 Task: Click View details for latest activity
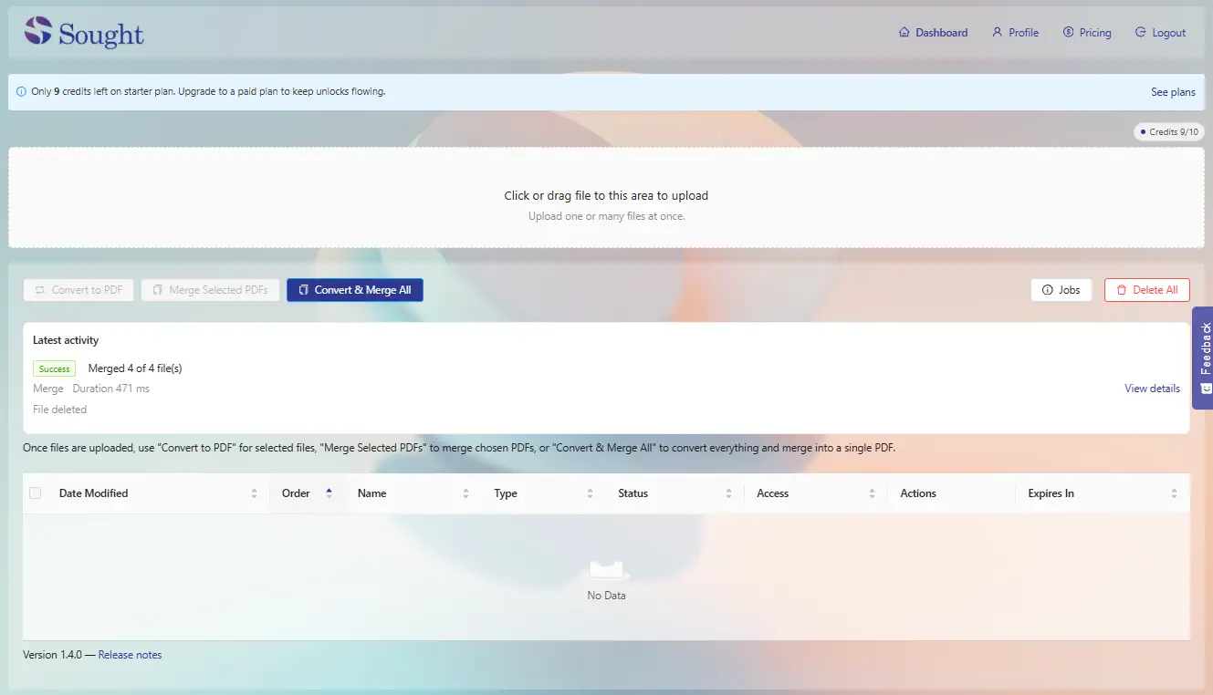(x=1152, y=389)
